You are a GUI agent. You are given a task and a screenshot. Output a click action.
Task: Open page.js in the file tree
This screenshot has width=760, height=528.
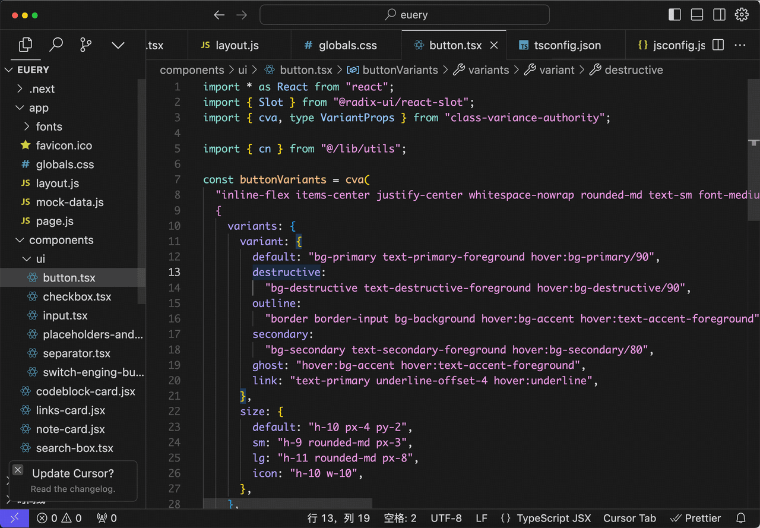point(72,221)
